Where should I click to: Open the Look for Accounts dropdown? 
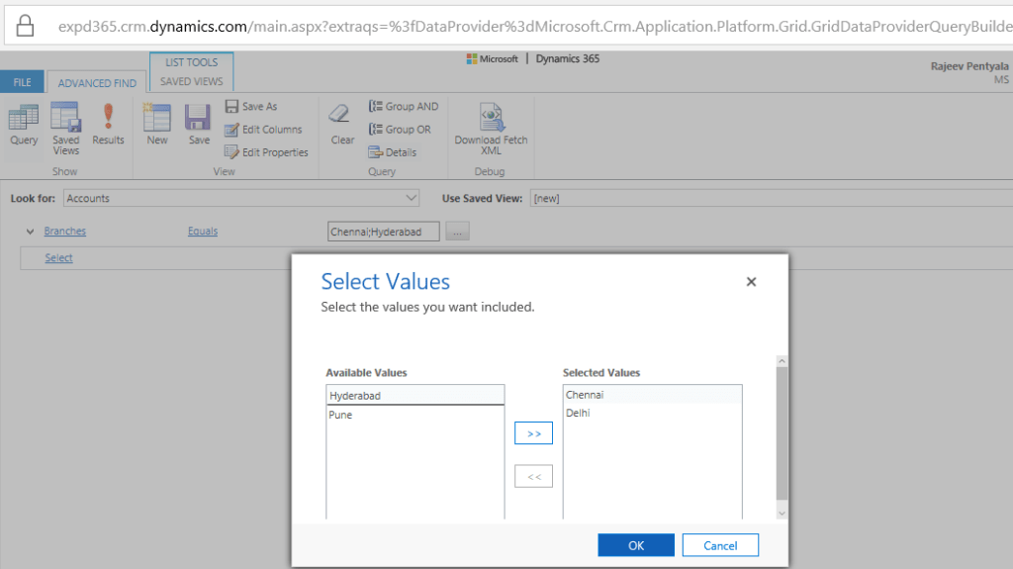(x=241, y=198)
